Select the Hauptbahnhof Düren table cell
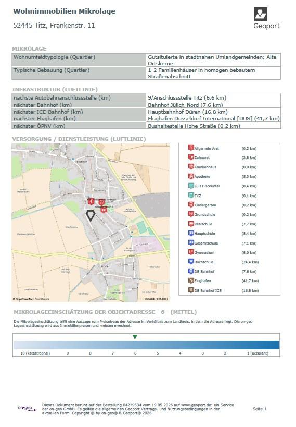Screen dimensions: 296x427 coord(213,112)
